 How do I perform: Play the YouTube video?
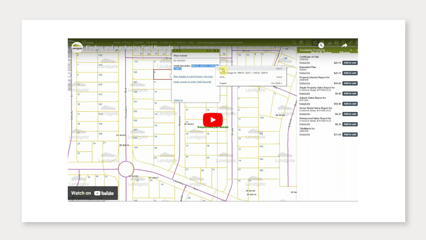213,120
